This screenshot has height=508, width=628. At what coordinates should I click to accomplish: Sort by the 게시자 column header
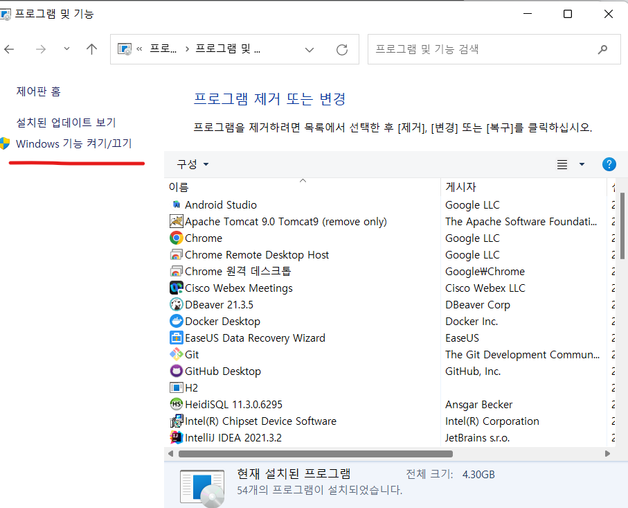(x=460, y=187)
